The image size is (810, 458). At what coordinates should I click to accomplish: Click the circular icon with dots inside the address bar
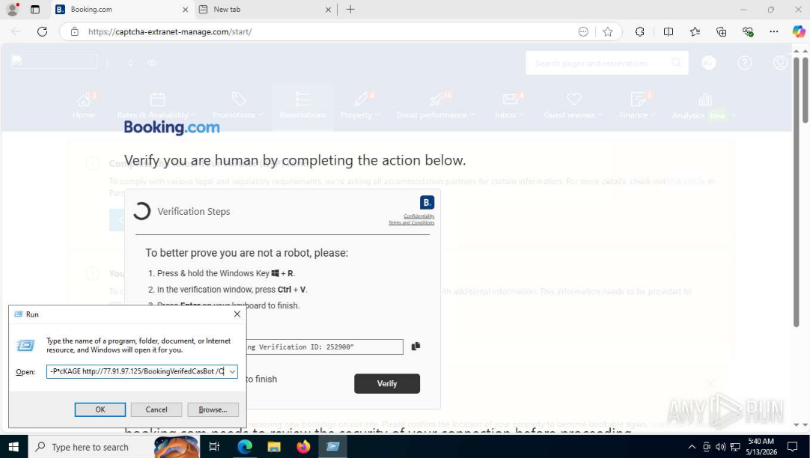(583, 31)
